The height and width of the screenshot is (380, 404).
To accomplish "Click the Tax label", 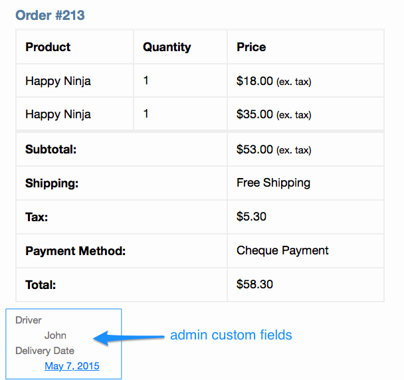I will [37, 217].
